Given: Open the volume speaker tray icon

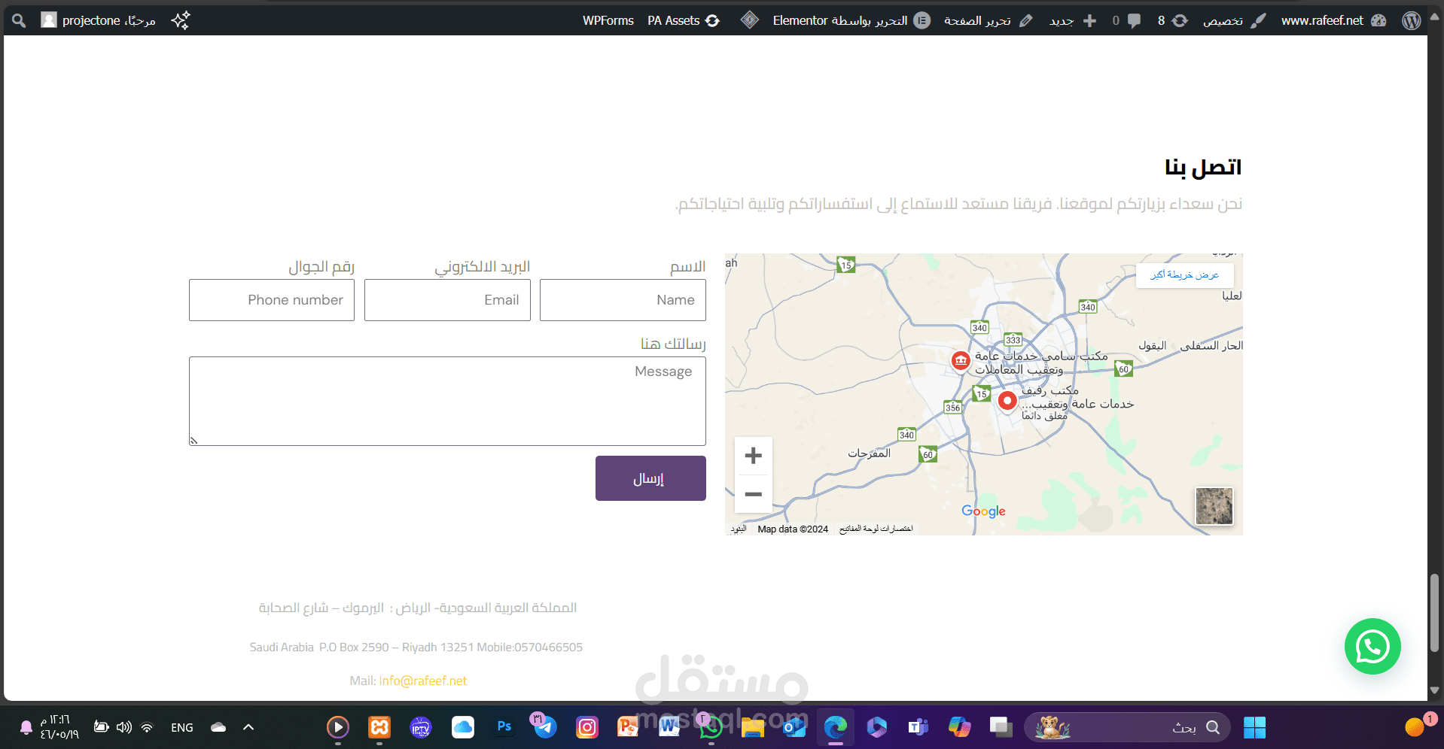Looking at the screenshot, I should [x=124, y=727].
